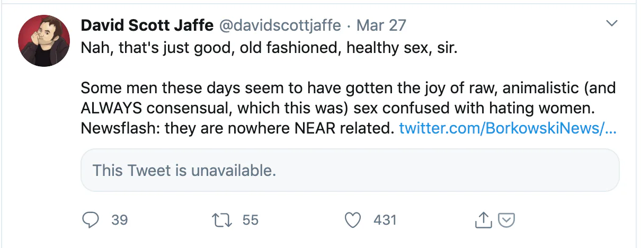This screenshot has height=248, width=641.
Task: Follow the twitter.com/BorkowskiNews link
Action: point(508,128)
